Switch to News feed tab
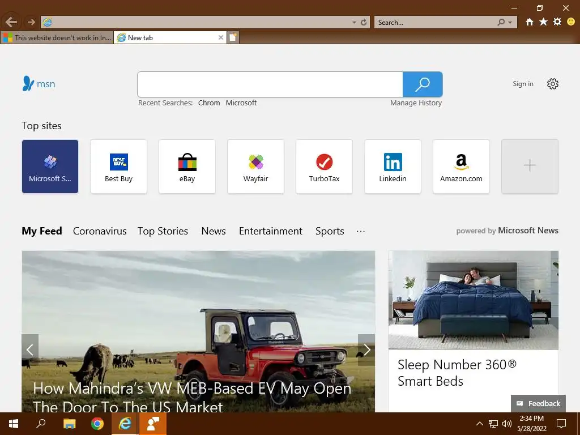Image resolution: width=580 pixels, height=435 pixels. [214, 231]
